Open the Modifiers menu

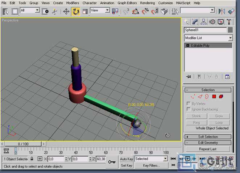(x=73, y=3)
